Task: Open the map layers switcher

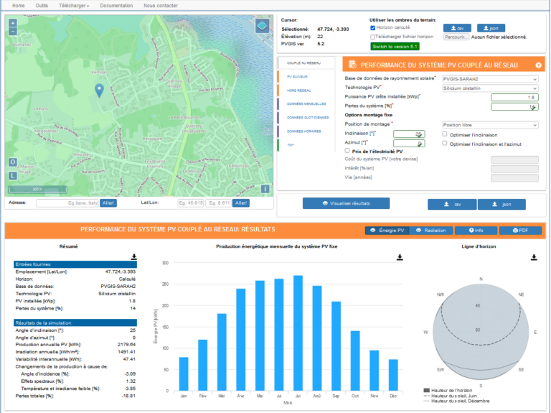Action: coord(262,27)
